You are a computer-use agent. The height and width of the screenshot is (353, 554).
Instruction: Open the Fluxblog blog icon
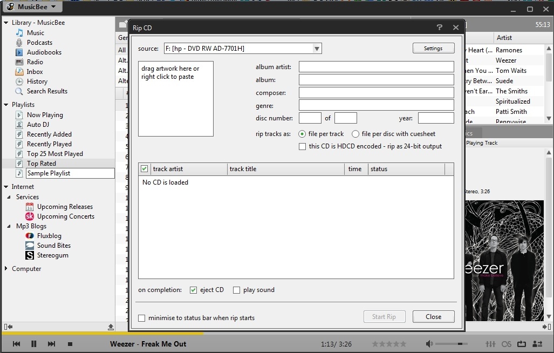pyautogui.click(x=30, y=236)
